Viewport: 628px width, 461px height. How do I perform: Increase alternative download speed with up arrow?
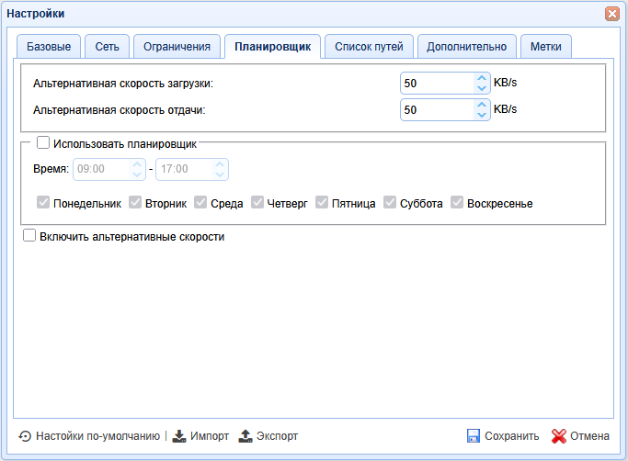482,78
